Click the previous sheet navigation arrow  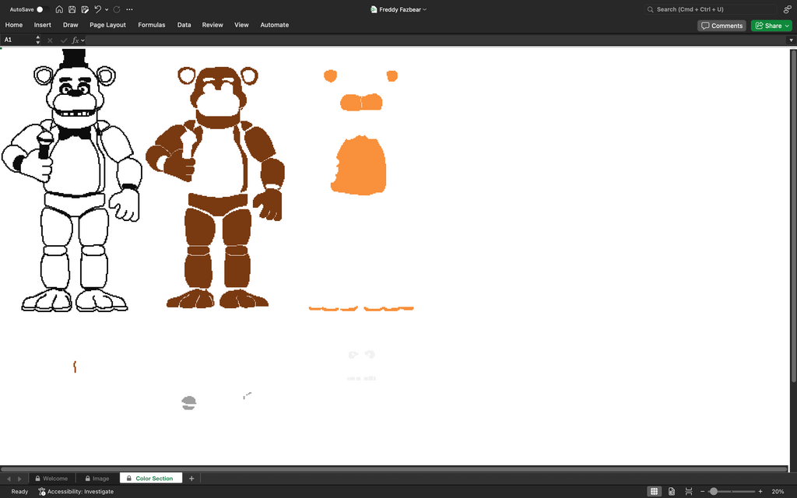pos(9,479)
